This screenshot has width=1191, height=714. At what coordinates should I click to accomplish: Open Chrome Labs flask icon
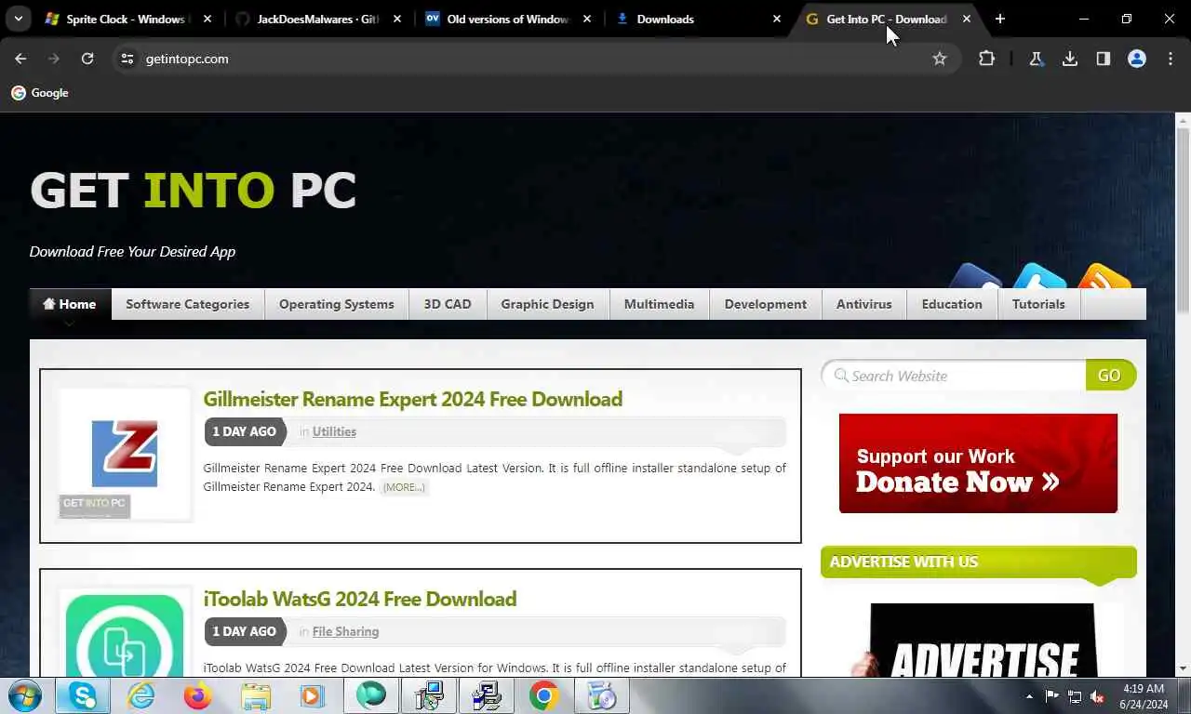1036,59
